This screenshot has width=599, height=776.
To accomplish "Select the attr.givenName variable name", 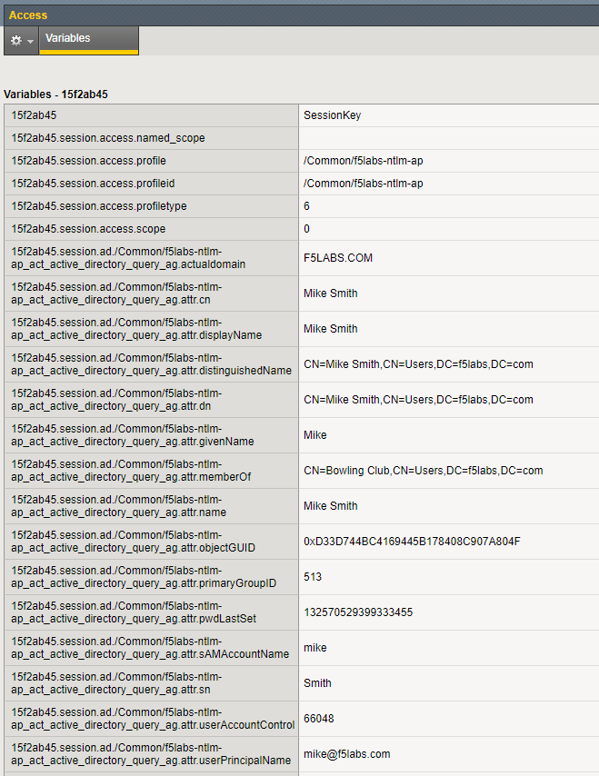I will pos(133,435).
